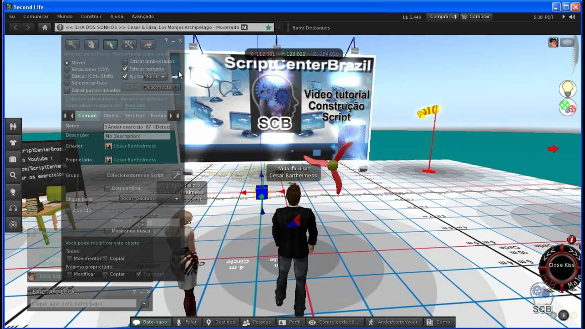Open the Mundo menu
Viewport: 585px width, 329px height.
point(65,16)
